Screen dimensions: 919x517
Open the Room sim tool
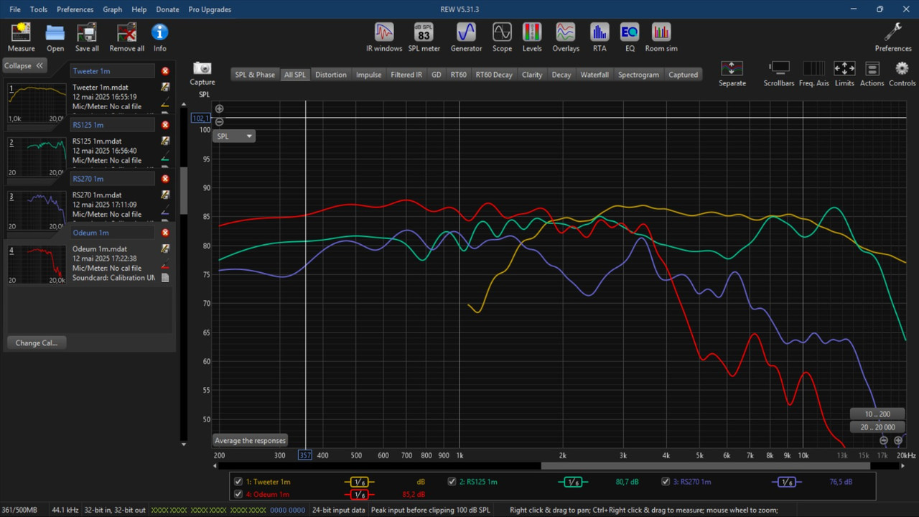click(661, 32)
